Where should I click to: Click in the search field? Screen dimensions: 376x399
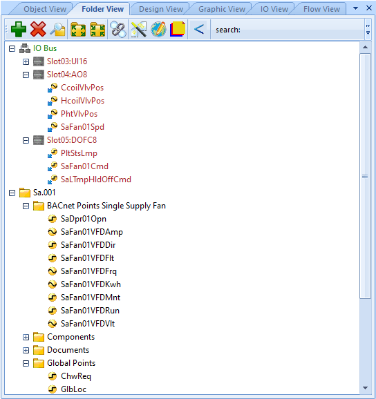[x=302, y=30]
